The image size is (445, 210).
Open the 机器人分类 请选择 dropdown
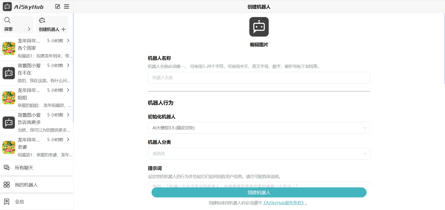(365, 154)
